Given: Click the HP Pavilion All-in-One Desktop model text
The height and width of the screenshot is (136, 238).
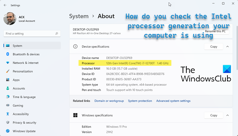Looking at the screenshot, I should [97, 33].
